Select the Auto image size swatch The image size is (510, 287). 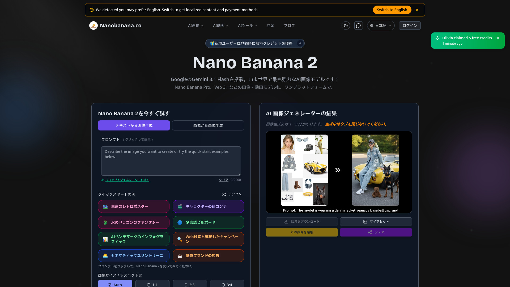click(115, 284)
